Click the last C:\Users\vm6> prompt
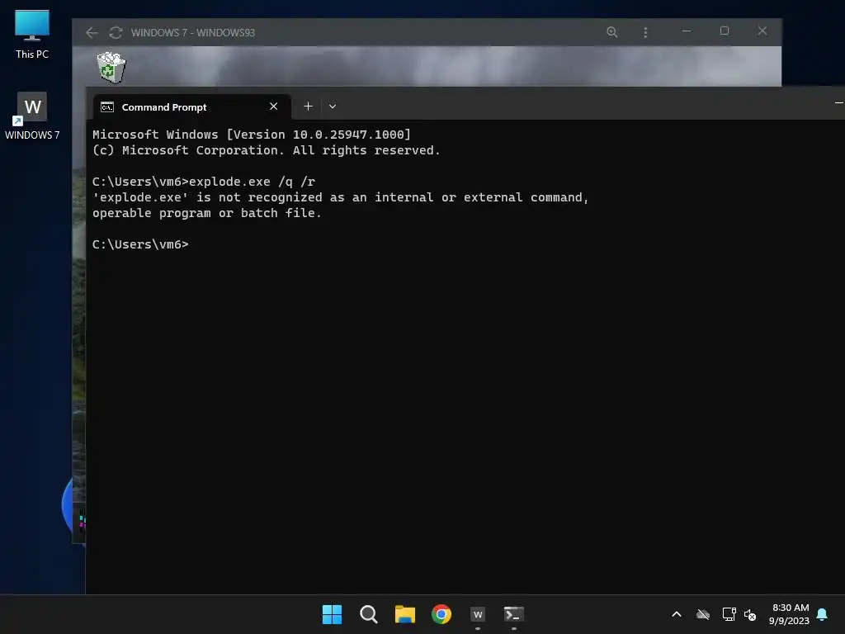Screen dimensions: 845x634 [140, 244]
